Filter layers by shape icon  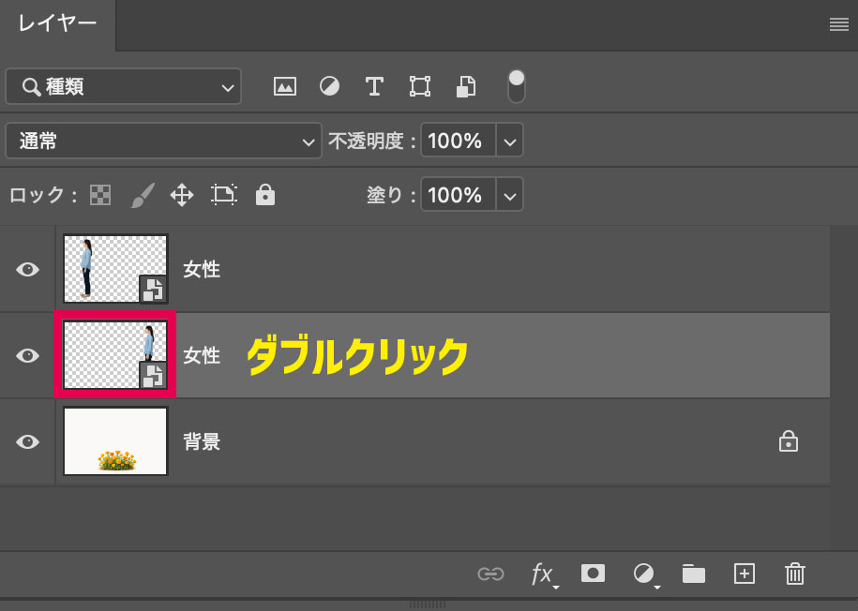click(420, 86)
